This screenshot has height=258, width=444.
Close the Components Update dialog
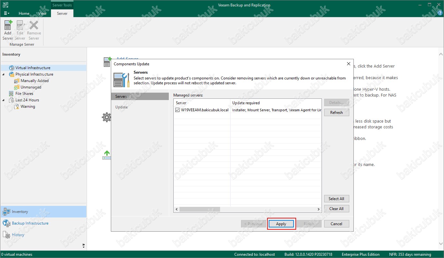tap(348, 64)
